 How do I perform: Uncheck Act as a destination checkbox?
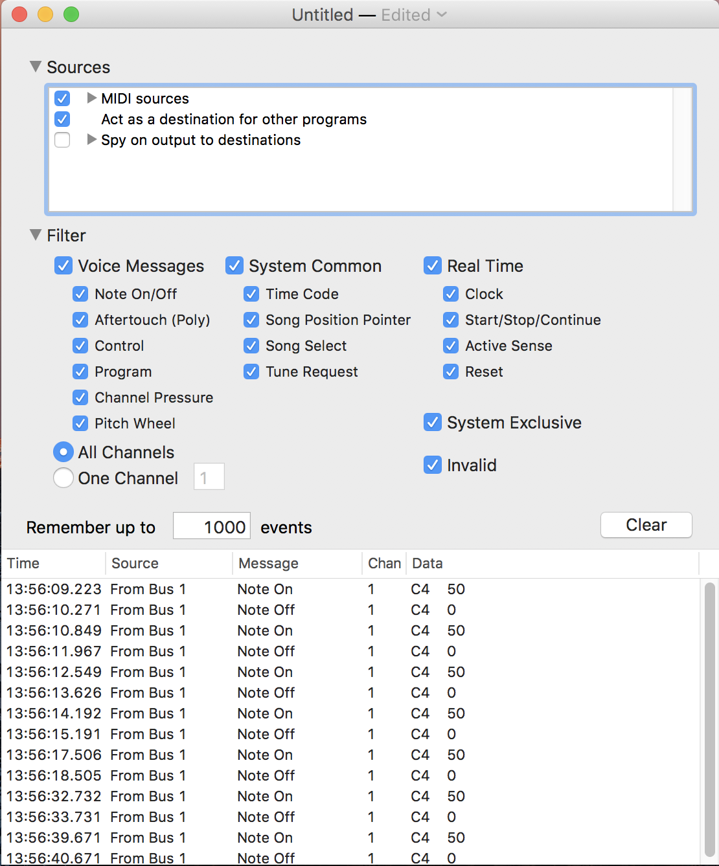[x=62, y=119]
